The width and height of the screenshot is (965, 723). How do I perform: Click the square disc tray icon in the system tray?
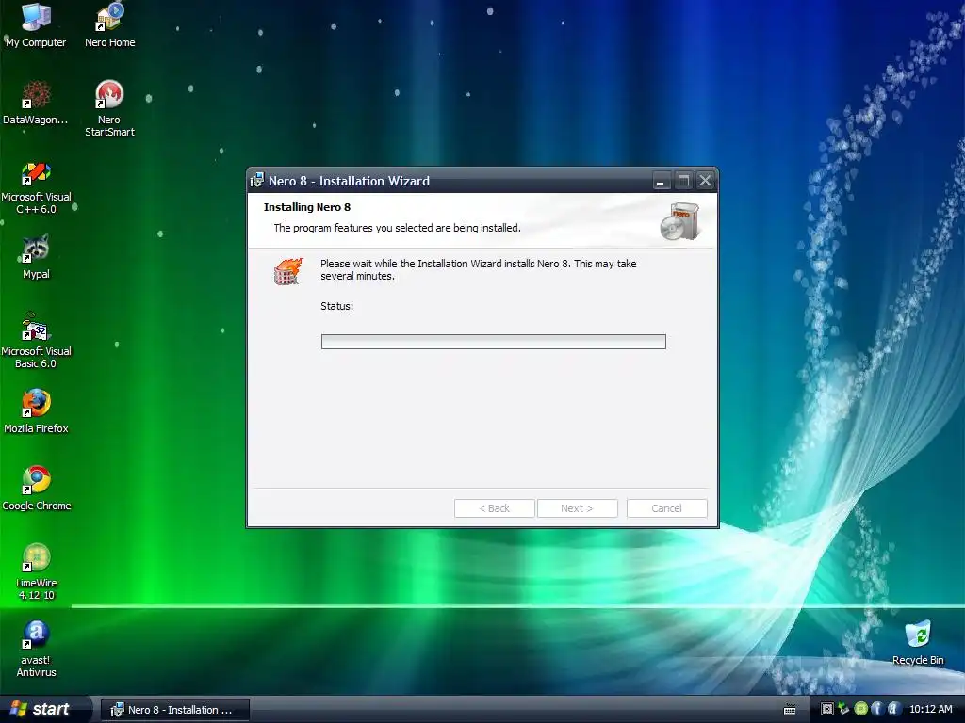coord(827,709)
